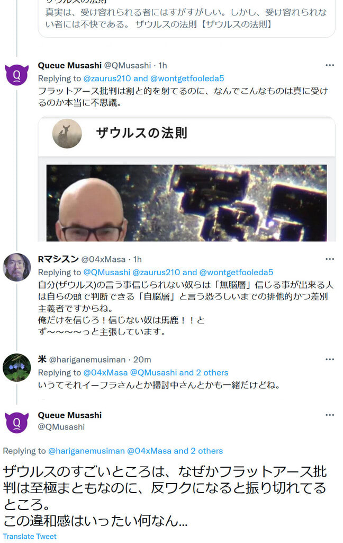Image resolution: width=343 pixels, height=543 pixels.
Task: Click the Translate Tweet link
Action: point(30,537)
